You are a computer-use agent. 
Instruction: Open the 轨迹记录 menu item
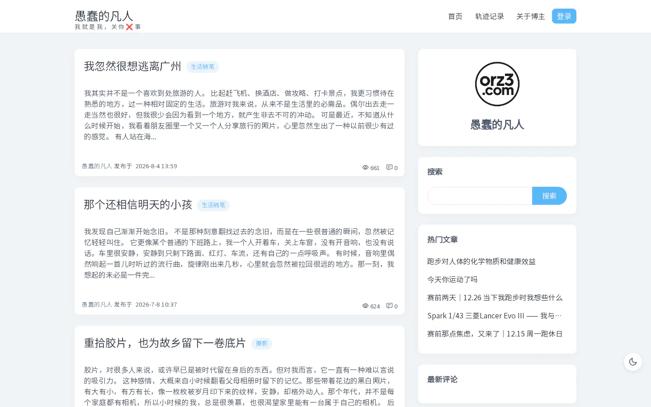(490, 16)
